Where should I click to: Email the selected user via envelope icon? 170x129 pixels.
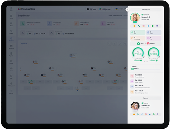pos(134,26)
